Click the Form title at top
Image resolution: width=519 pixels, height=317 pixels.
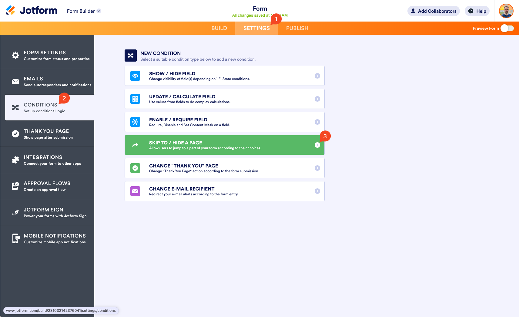(x=260, y=8)
